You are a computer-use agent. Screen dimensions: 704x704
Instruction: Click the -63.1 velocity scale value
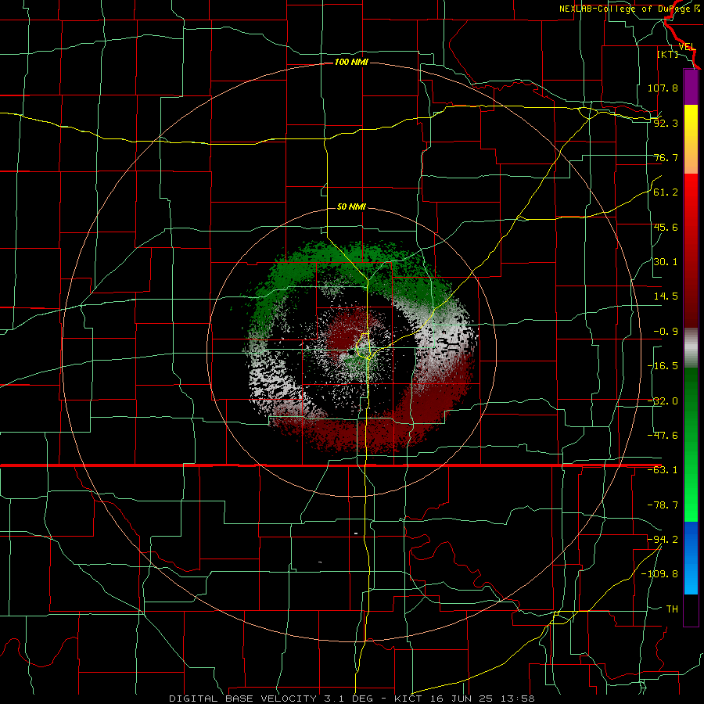coord(663,470)
